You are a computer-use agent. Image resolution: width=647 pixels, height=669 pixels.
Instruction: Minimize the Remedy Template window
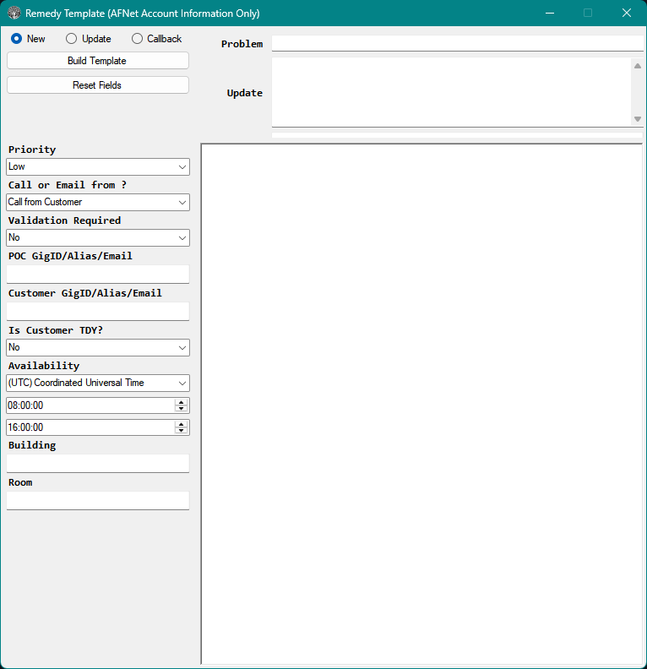550,14
